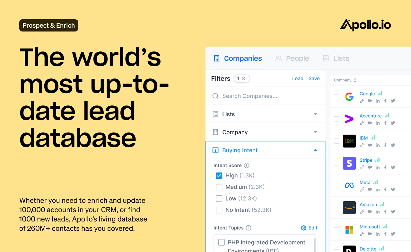This screenshot has width=411, height=252.
Task: Open the Google company name link
Action: click(x=367, y=94)
